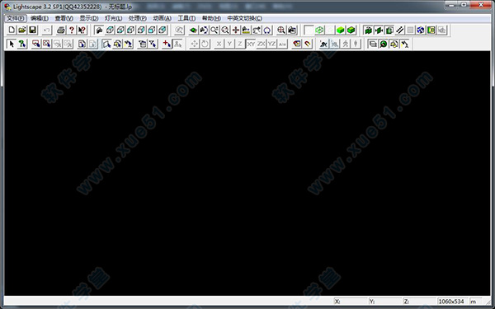Screen dimensions: 495x309
Task: Toggle the YZ plane constraint button
Action: pos(271,44)
